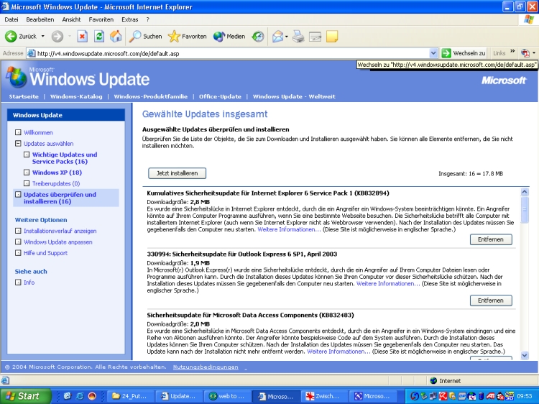Click the green Zurück back arrow
The image size is (539, 404).
(x=11, y=36)
